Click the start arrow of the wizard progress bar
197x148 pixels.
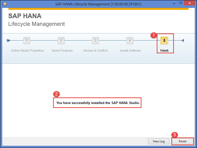click(8, 40)
